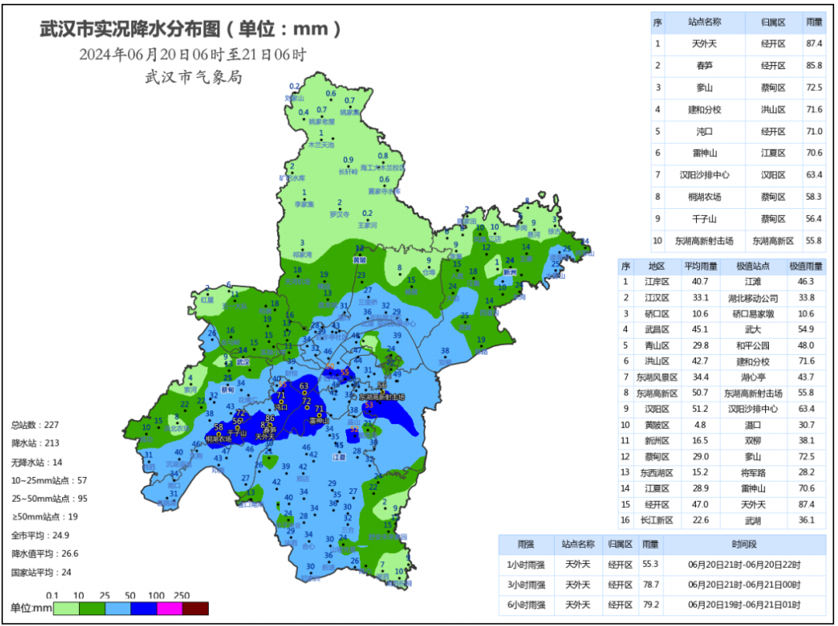Viewport: 838px width, 626px height.
Task: Click the 06月20日19时-06月21日01时 time period cell
Action: click(x=743, y=604)
